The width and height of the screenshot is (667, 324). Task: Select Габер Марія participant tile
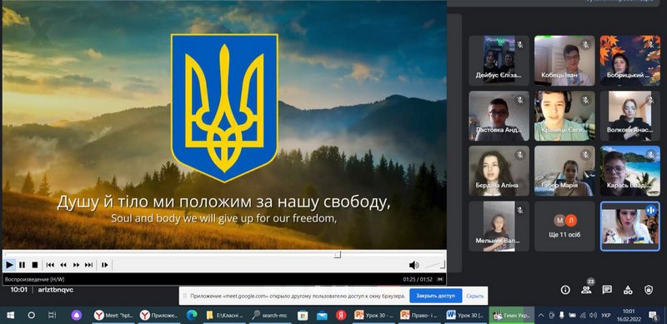click(564, 171)
